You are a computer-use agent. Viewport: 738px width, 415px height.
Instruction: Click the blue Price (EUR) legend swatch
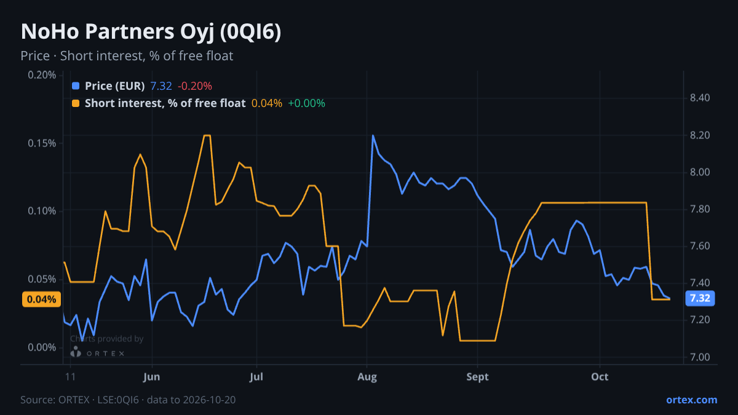(x=76, y=86)
